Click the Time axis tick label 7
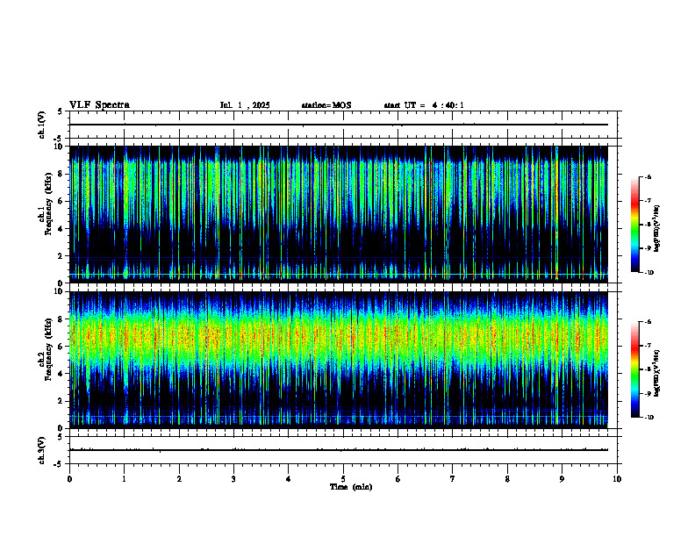The width and height of the screenshot is (695, 537). click(x=453, y=479)
